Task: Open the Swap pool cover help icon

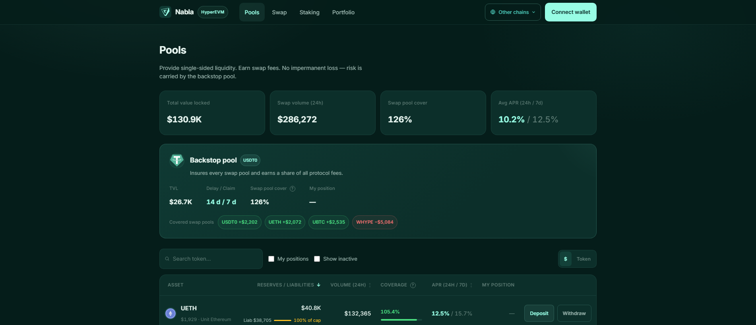Action: pos(293,189)
